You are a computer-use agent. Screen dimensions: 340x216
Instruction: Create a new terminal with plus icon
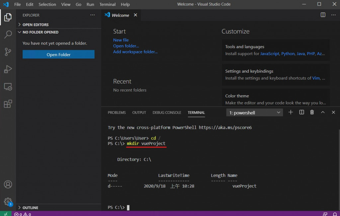click(291, 112)
